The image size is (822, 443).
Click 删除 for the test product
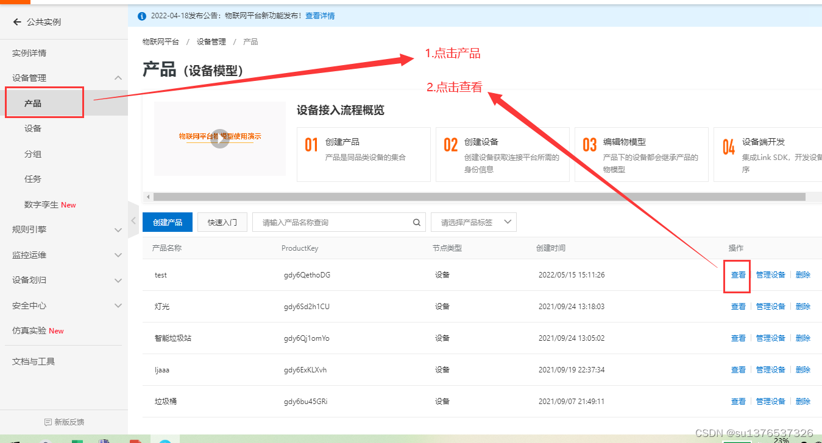pos(803,275)
